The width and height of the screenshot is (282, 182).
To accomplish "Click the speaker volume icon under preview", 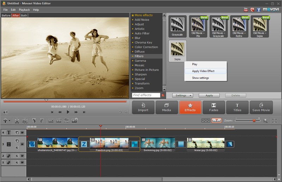I will pos(5,112).
